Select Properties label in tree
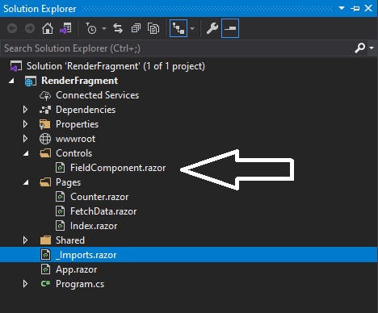 [77, 124]
